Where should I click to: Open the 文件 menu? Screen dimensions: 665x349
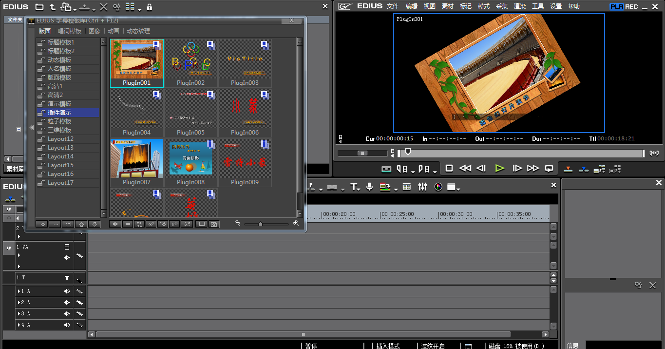[393, 6]
